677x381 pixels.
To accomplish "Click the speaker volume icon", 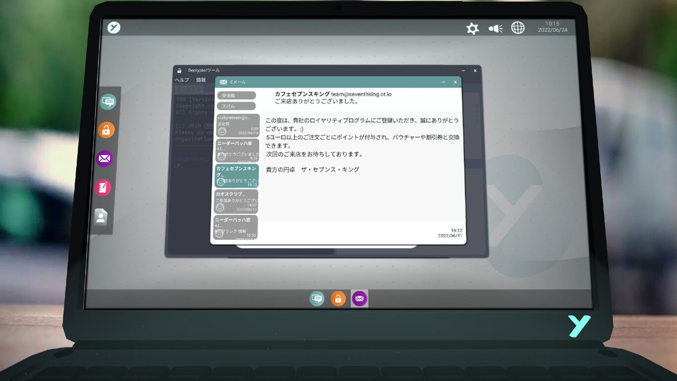I will [x=495, y=28].
